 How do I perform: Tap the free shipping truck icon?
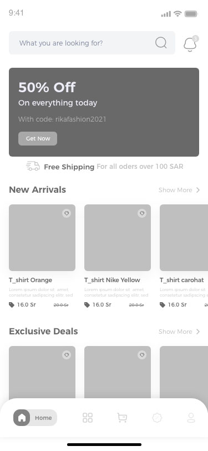click(33, 166)
